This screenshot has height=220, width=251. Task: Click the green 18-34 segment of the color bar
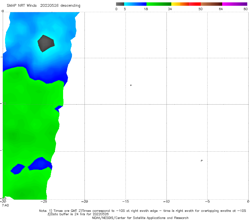159,4
